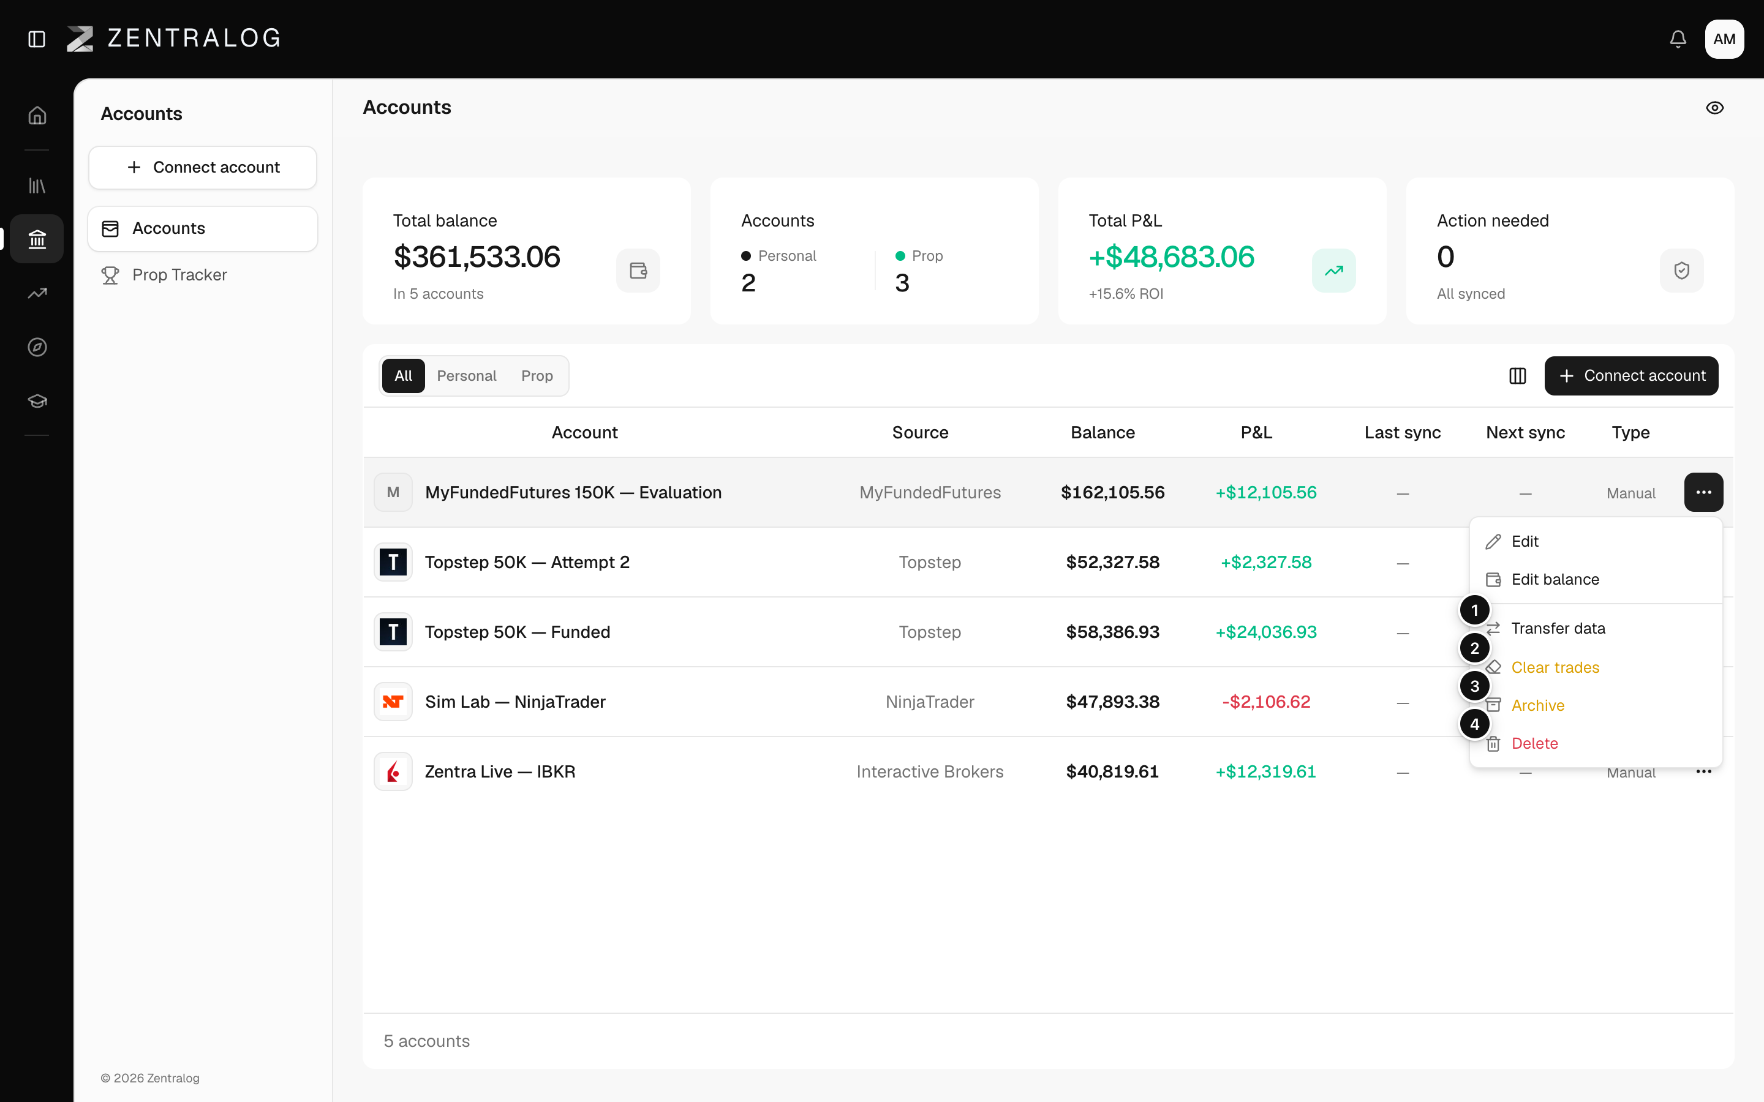Click sidebar Connect account button
This screenshot has width=1764, height=1102.
point(203,167)
